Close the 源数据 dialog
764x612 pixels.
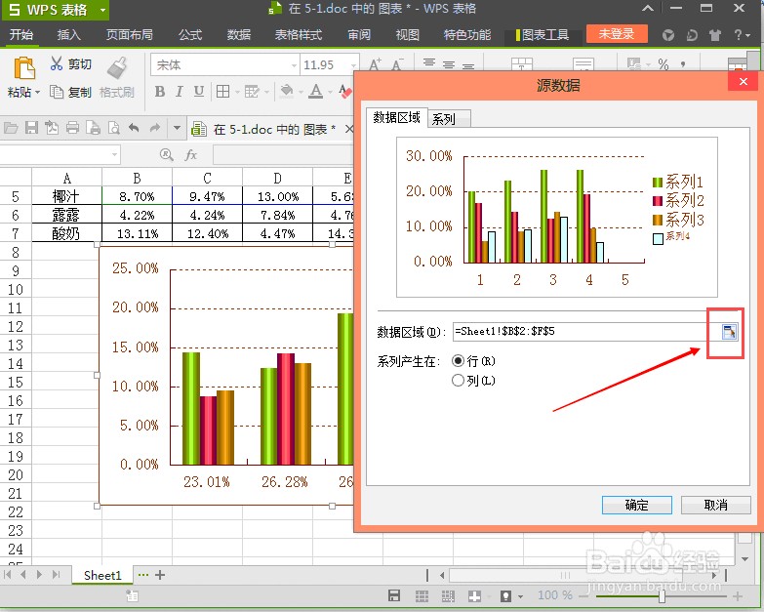click(744, 82)
